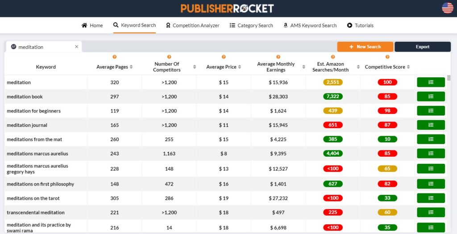Click the Keyword column header
457x234 pixels.
[46, 67]
